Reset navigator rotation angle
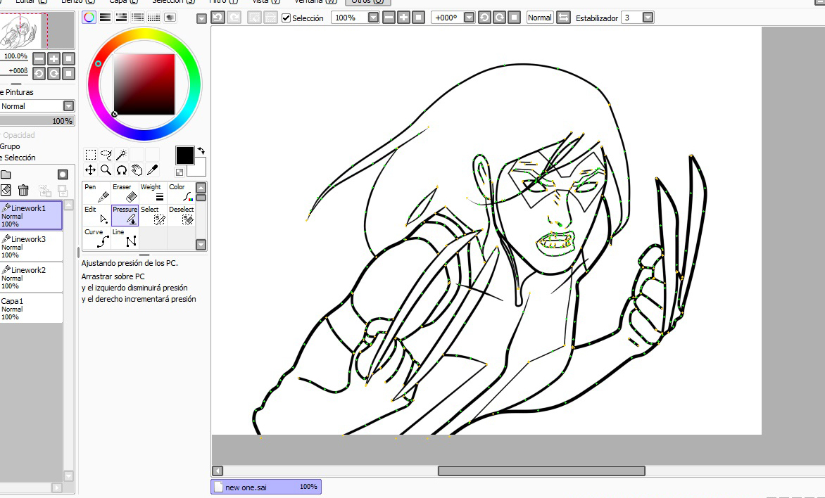Image resolution: width=825 pixels, height=498 pixels. (68, 74)
